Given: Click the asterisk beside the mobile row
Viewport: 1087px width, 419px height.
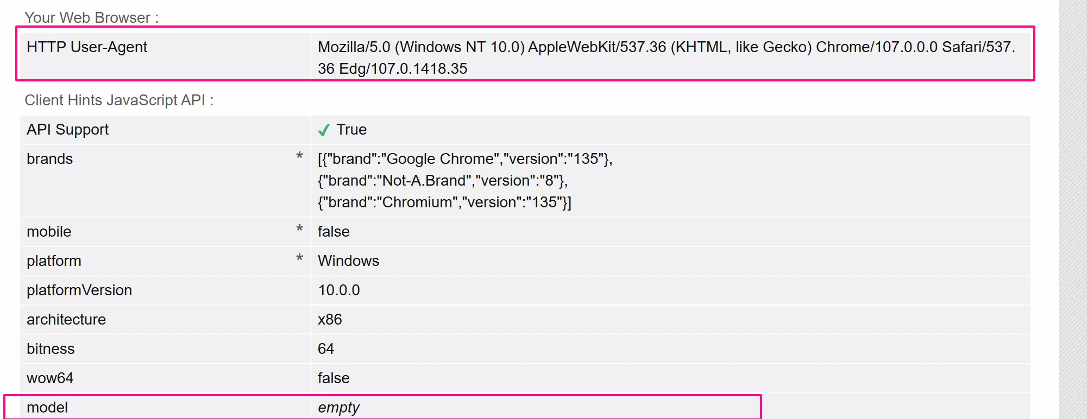Looking at the screenshot, I should click(x=299, y=230).
